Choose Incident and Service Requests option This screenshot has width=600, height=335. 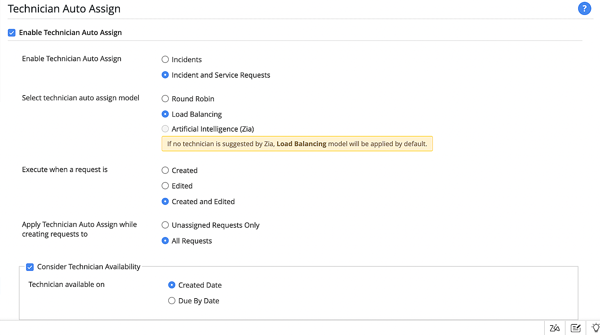[165, 75]
